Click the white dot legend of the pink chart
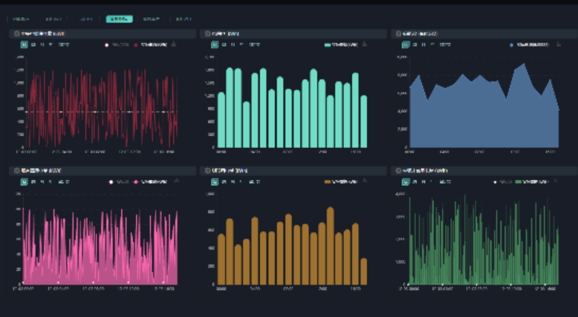 (111, 182)
